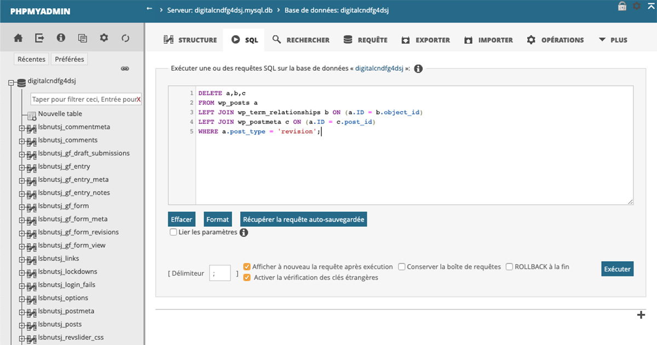Viewport: 657px width, 345px height.
Task: Open SQL documentation copy icon in sidebar
Action: tap(82, 38)
